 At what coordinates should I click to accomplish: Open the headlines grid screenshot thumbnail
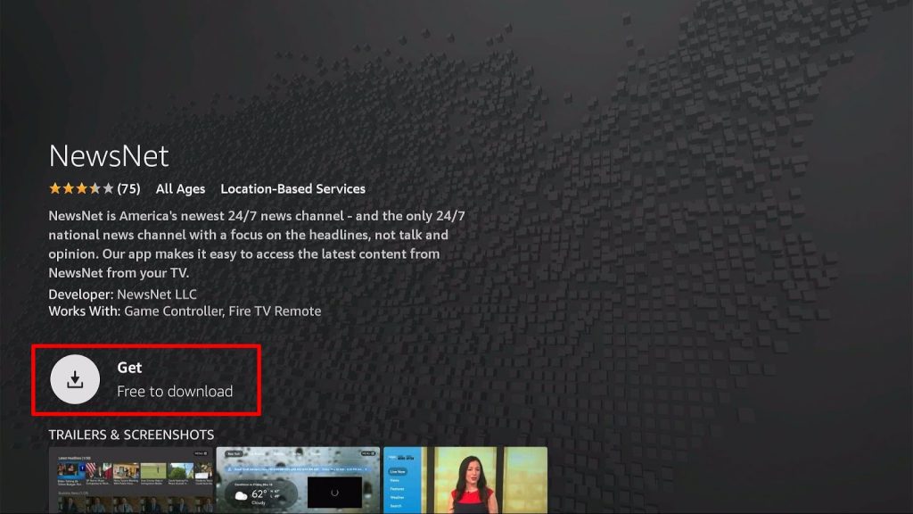[x=131, y=480]
